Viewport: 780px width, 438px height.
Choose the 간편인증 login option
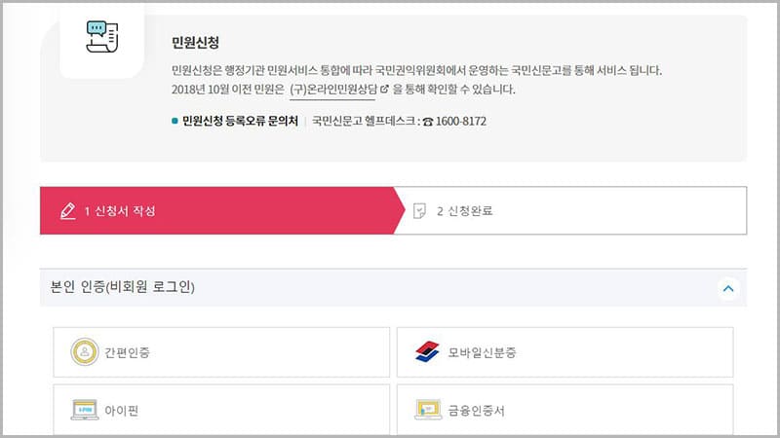[x=221, y=351]
